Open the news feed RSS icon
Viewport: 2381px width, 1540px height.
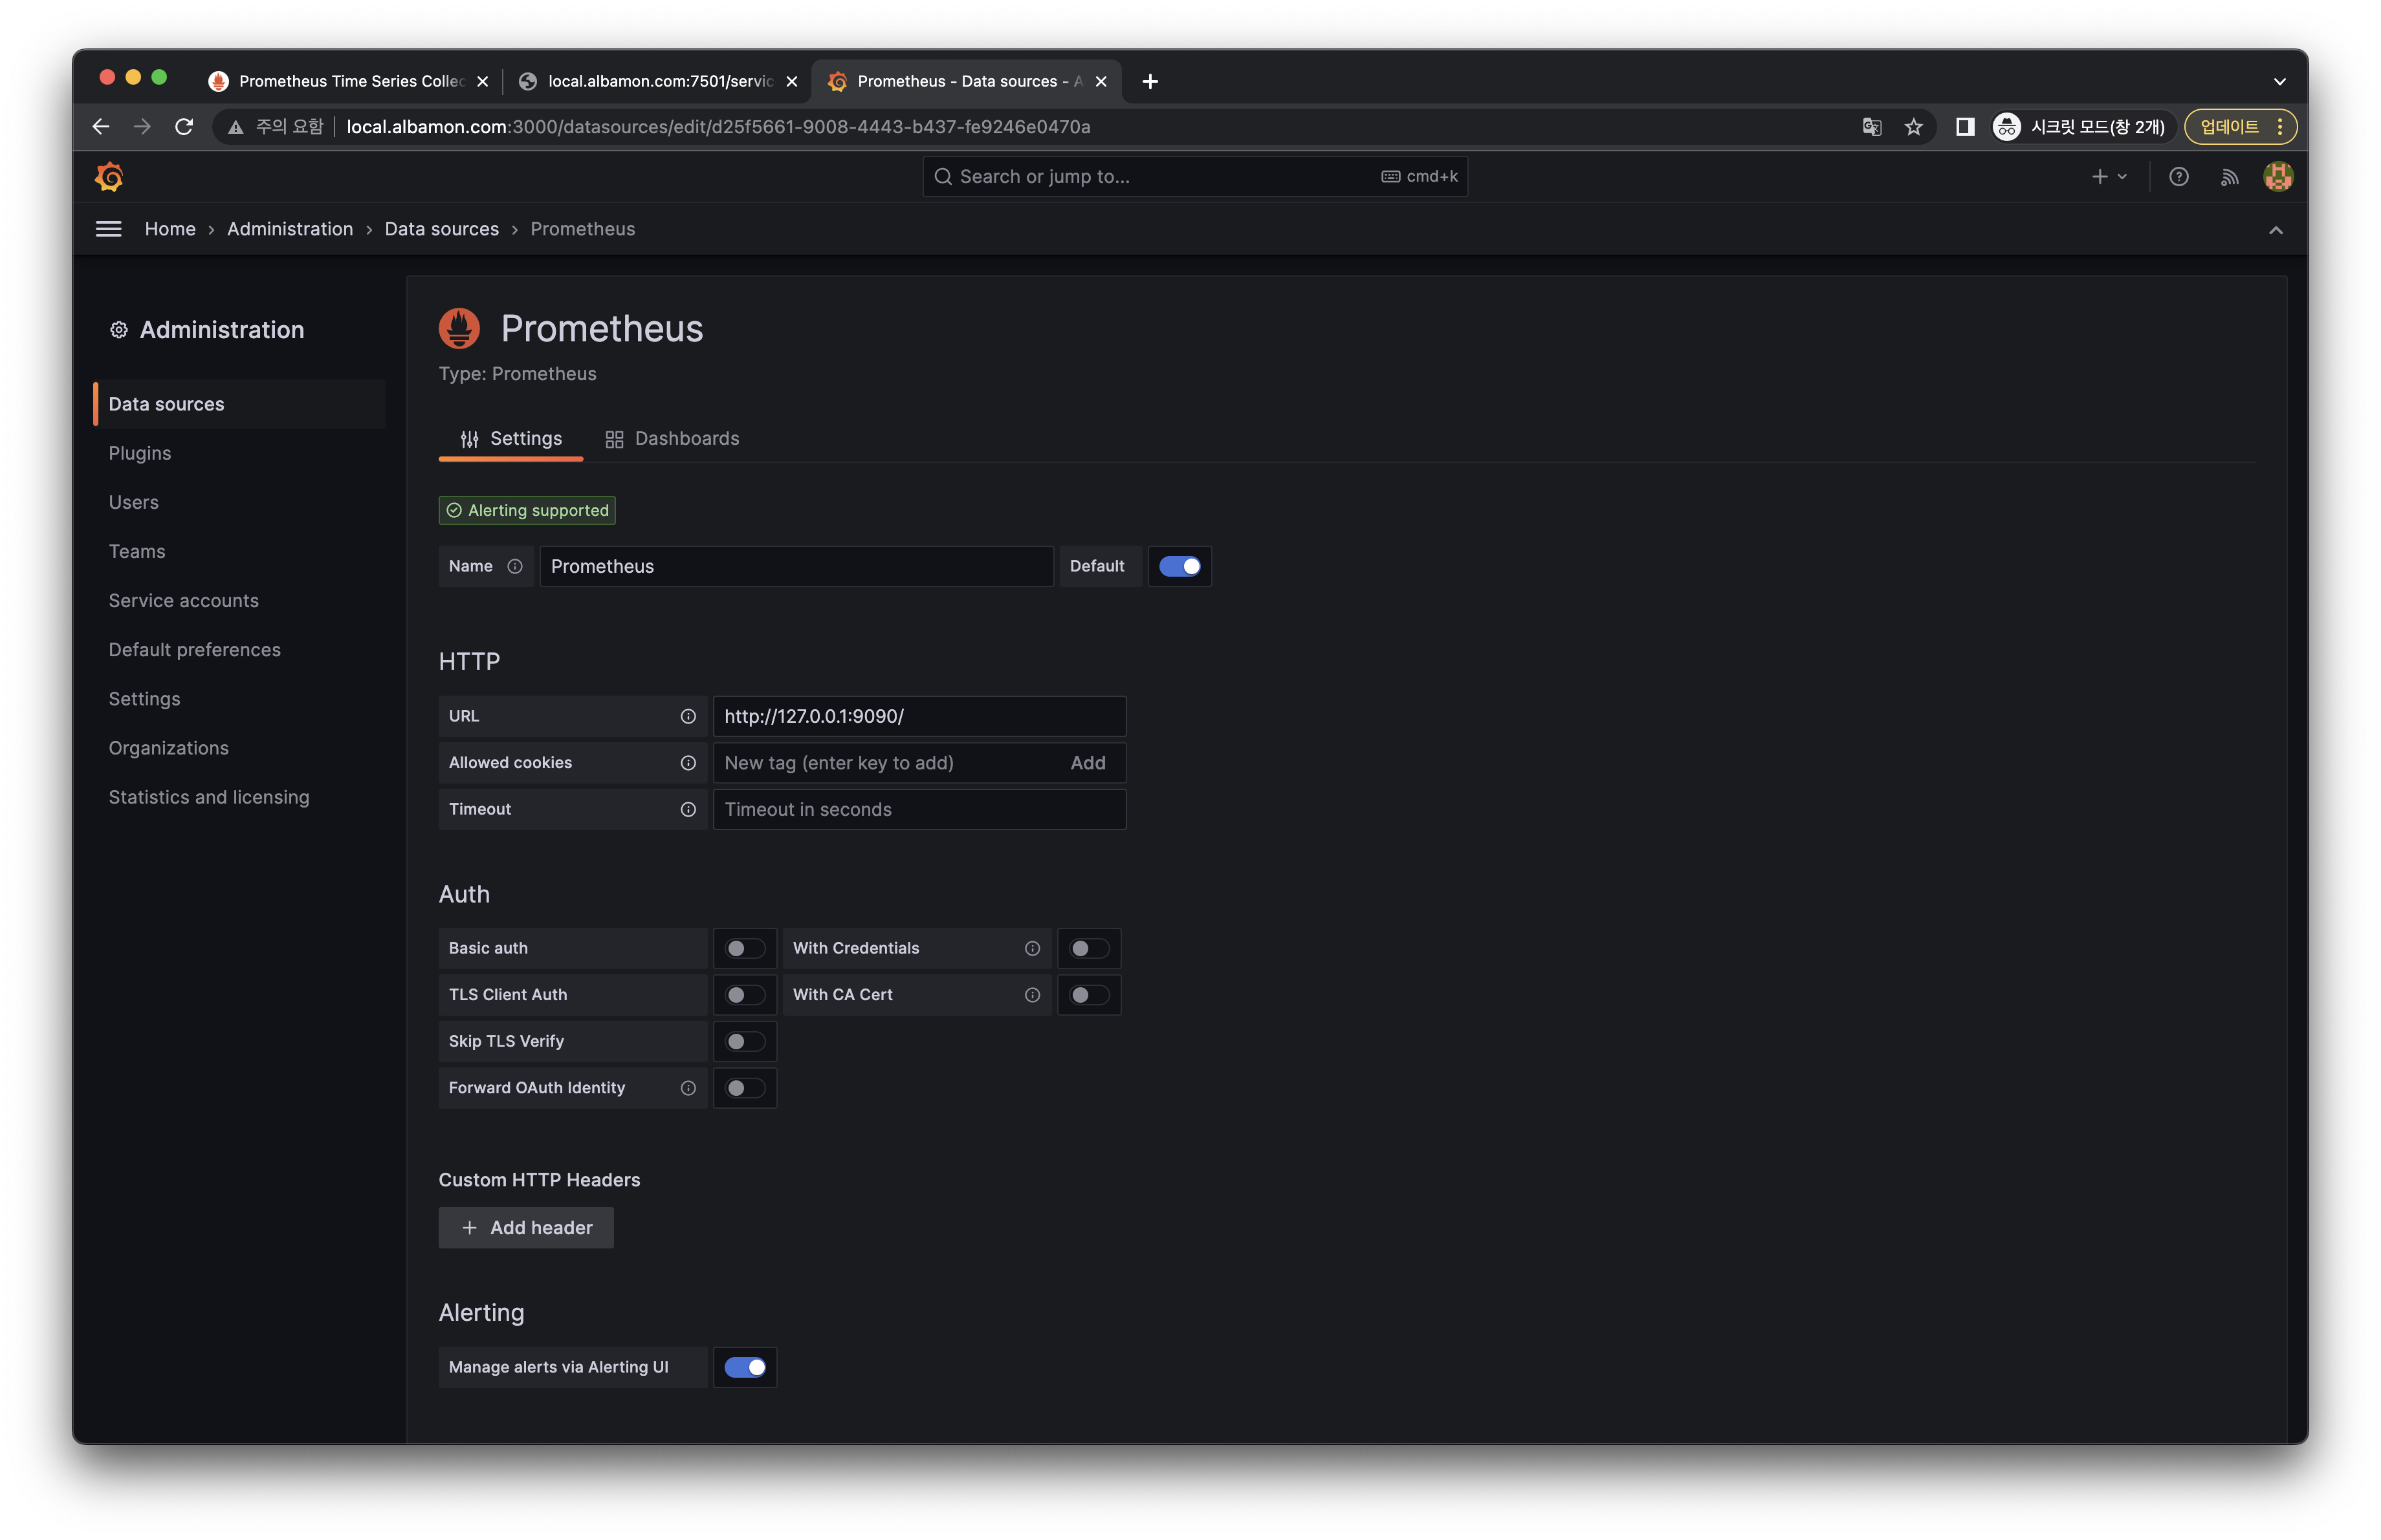[x=2229, y=177]
